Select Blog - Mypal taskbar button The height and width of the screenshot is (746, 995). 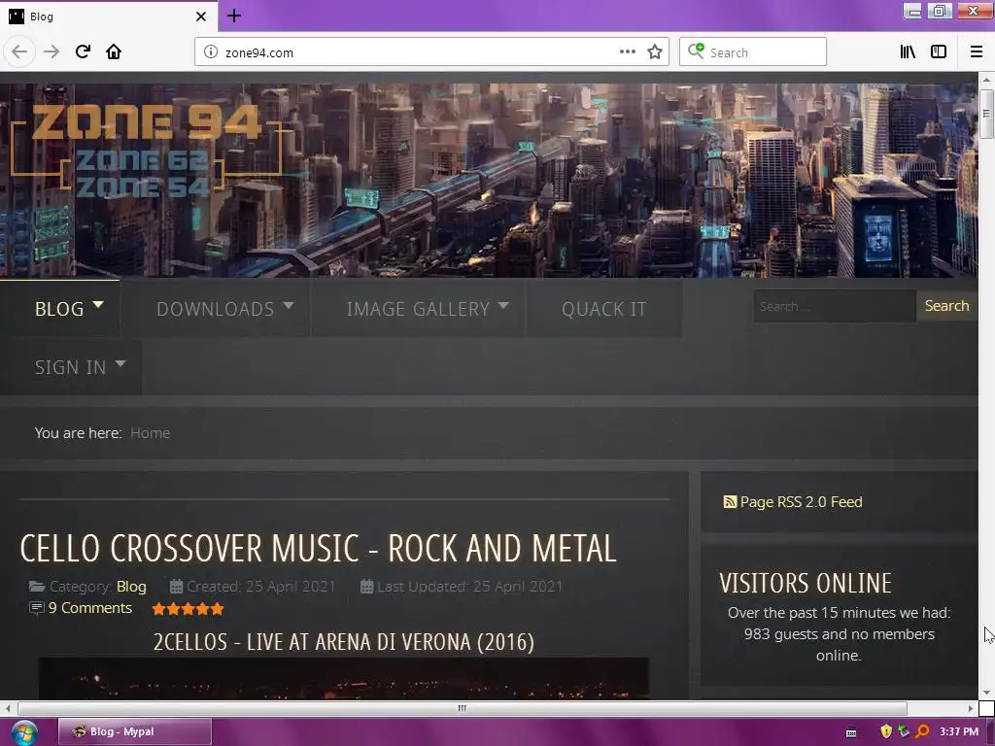coord(134,731)
